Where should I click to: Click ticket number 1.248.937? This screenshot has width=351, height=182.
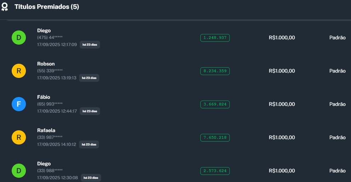215,38
